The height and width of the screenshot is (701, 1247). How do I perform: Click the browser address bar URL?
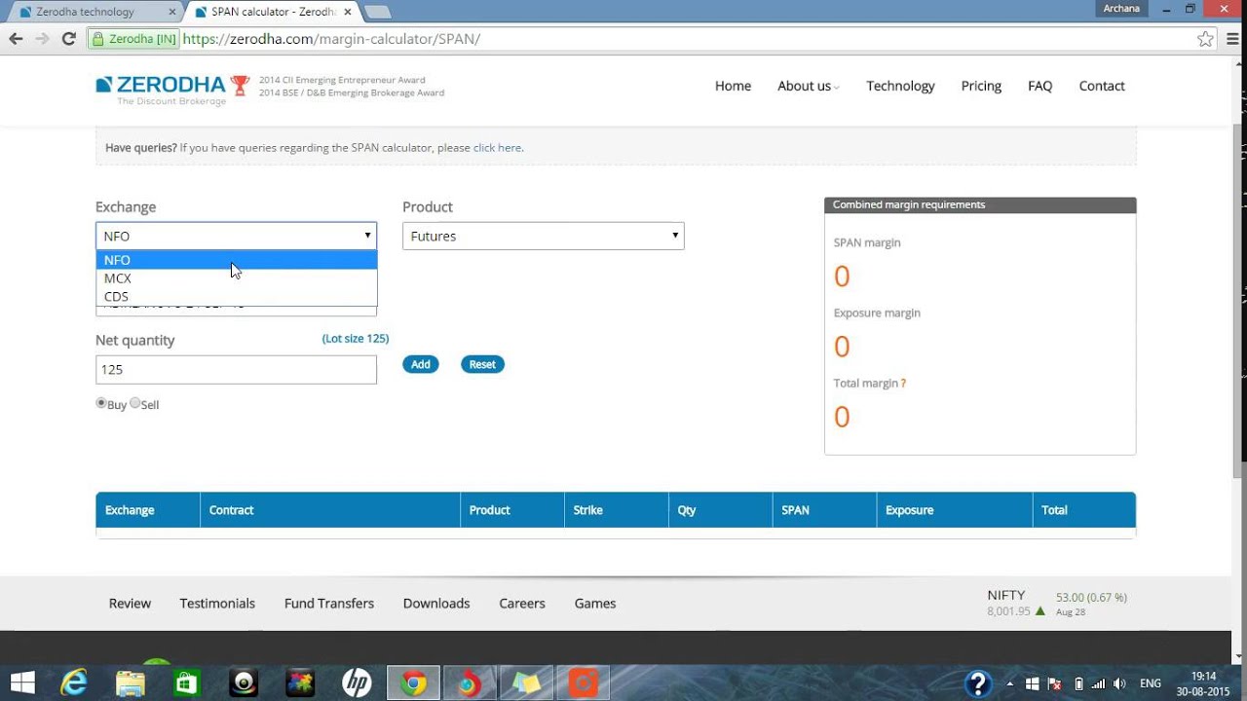pos(331,39)
